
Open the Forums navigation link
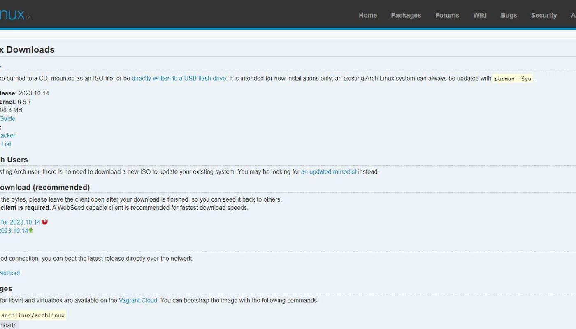[447, 15]
